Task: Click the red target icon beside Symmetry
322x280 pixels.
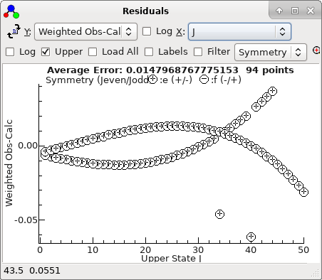Action: point(317,50)
